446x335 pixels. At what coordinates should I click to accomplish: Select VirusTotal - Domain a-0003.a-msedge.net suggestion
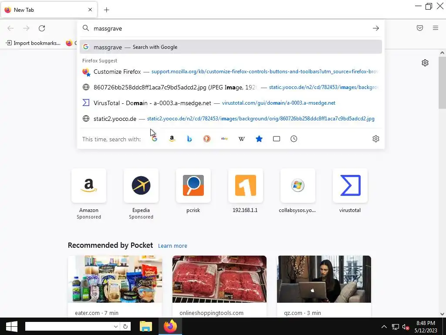coord(231,103)
